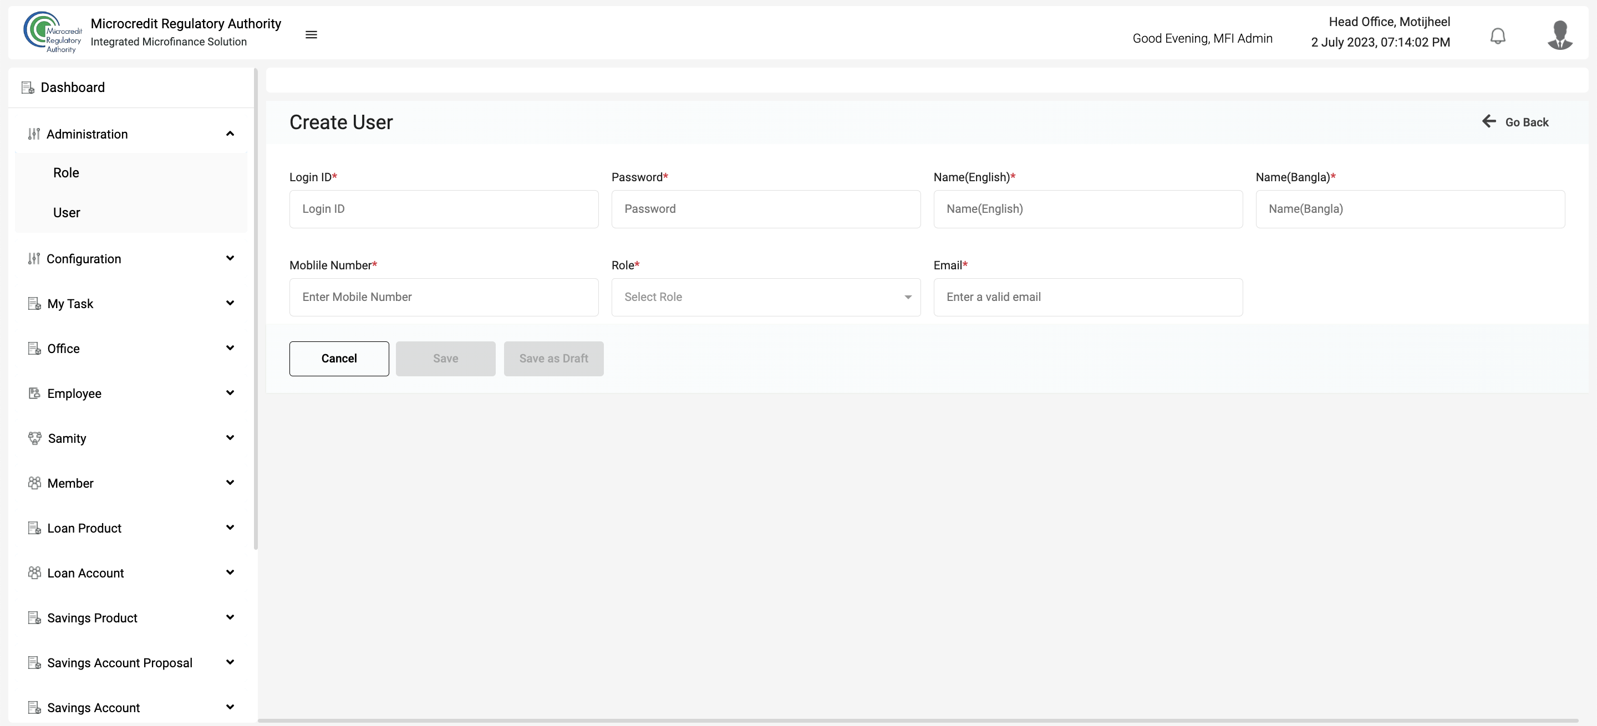Image resolution: width=1597 pixels, height=726 pixels.
Task: Click 'Head Office, Motijheel' text
Action: (x=1389, y=22)
